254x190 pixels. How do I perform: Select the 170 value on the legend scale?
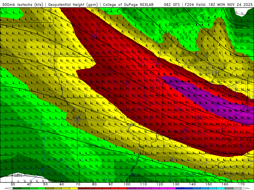click(241, 184)
